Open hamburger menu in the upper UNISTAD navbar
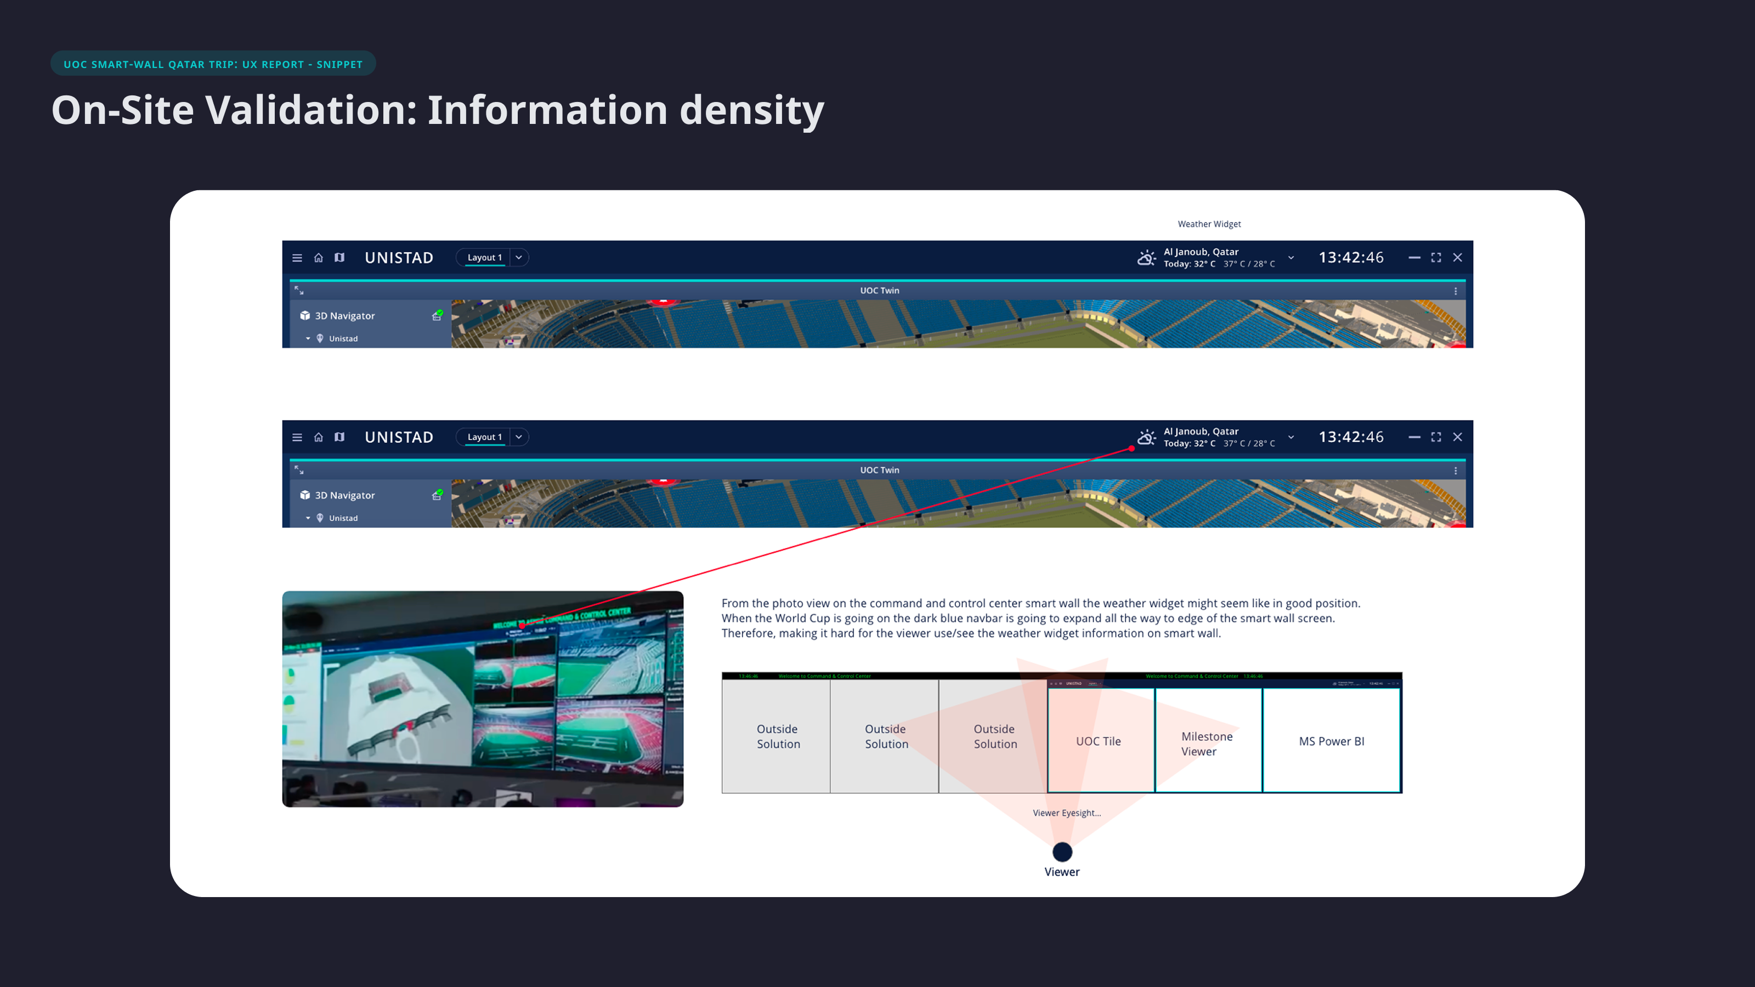This screenshot has height=987, width=1755. point(297,258)
